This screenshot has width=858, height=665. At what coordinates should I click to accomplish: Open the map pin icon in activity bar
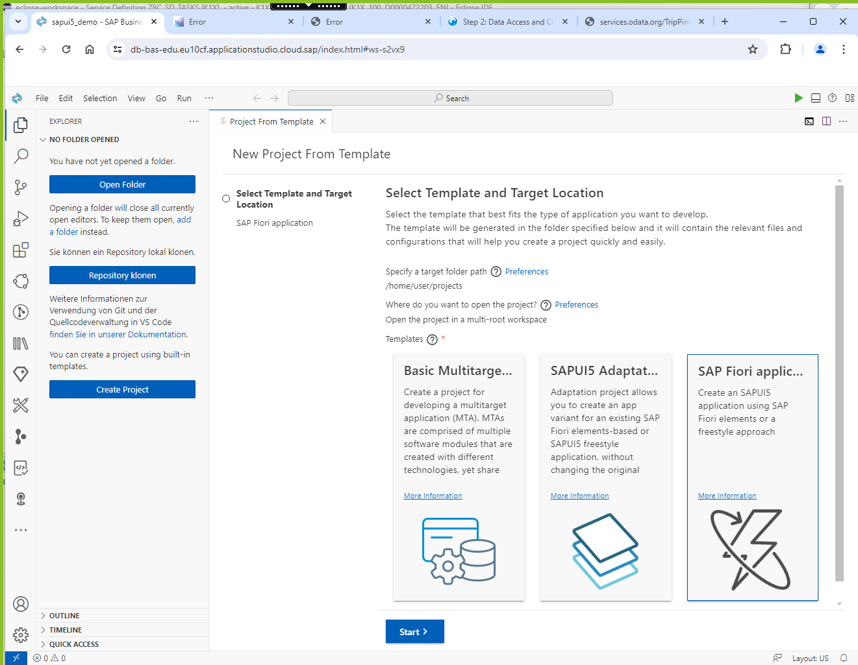pyautogui.click(x=21, y=499)
